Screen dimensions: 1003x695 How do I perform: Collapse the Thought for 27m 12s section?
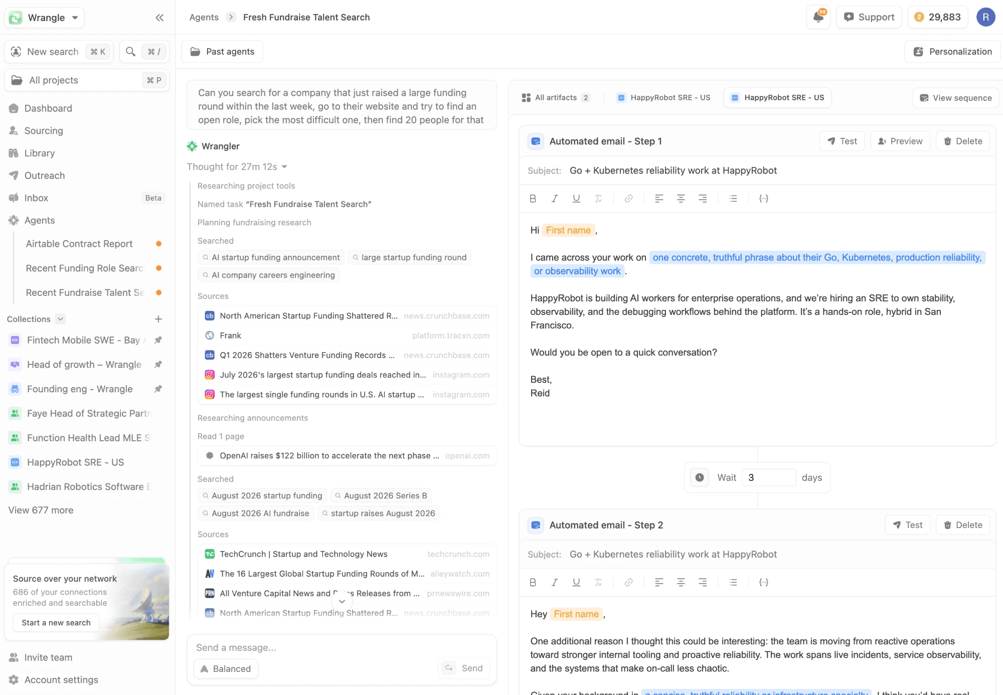point(237,166)
